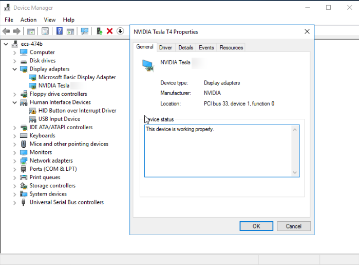The height and width of the screenshot is (265, 359).
Task: Click the Update driver toolbar icon
Action: [99, 31]
